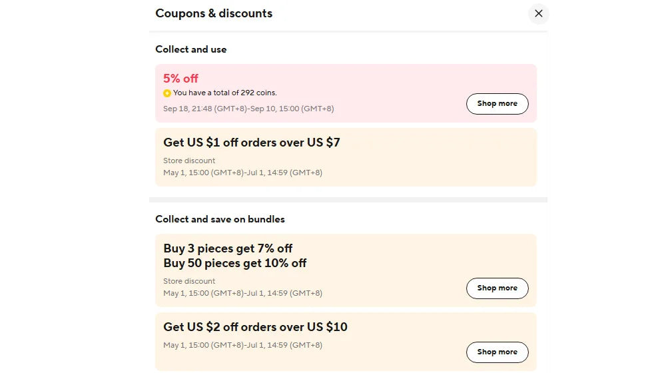Select the "Get US $1 off orders over US $7" coupon
This screenshot has width=666, height=383.
pos(252,142)
